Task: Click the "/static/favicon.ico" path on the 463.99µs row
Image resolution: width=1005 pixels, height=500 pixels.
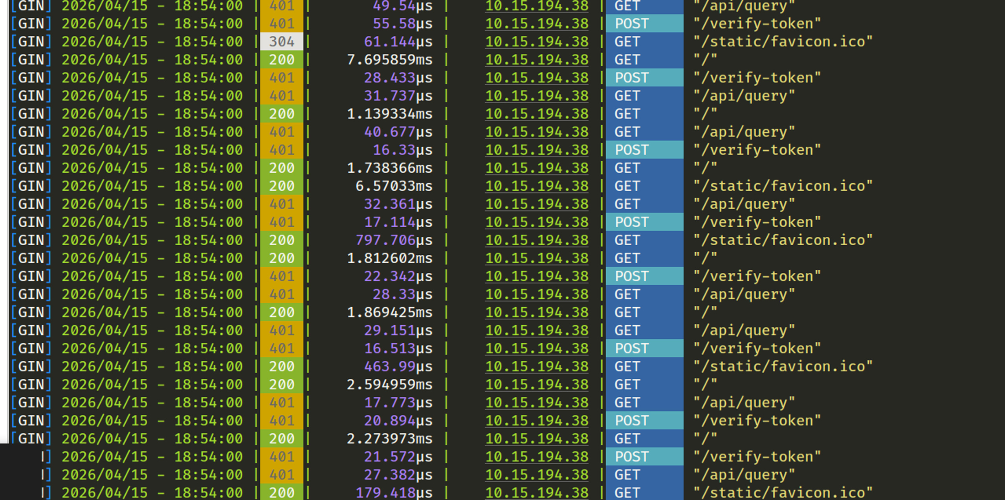Action: point(783,367)
